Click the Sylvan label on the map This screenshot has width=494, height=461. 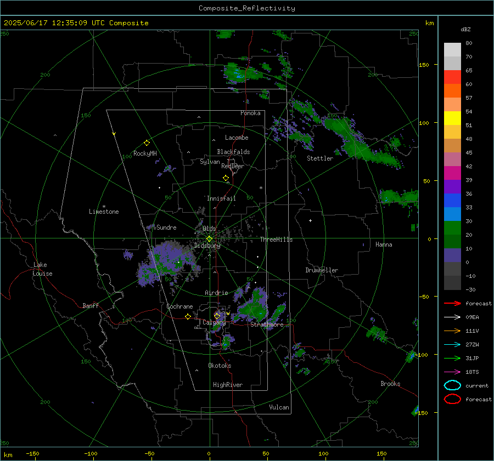point(210,162)
